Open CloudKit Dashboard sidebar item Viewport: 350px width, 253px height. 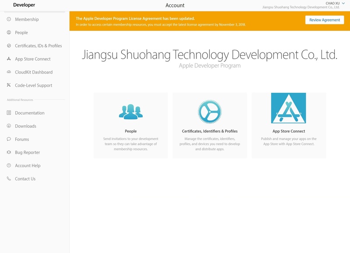click(x=34, y=72)
